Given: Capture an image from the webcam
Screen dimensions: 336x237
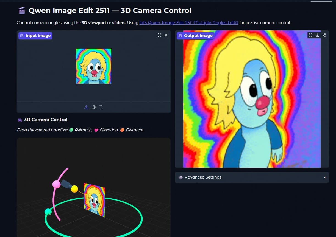Looking at the screenshot, I should coord(93,107).
